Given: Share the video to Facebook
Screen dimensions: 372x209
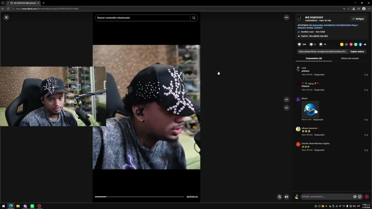Looking at the screenshot, I should click(360, 44).
